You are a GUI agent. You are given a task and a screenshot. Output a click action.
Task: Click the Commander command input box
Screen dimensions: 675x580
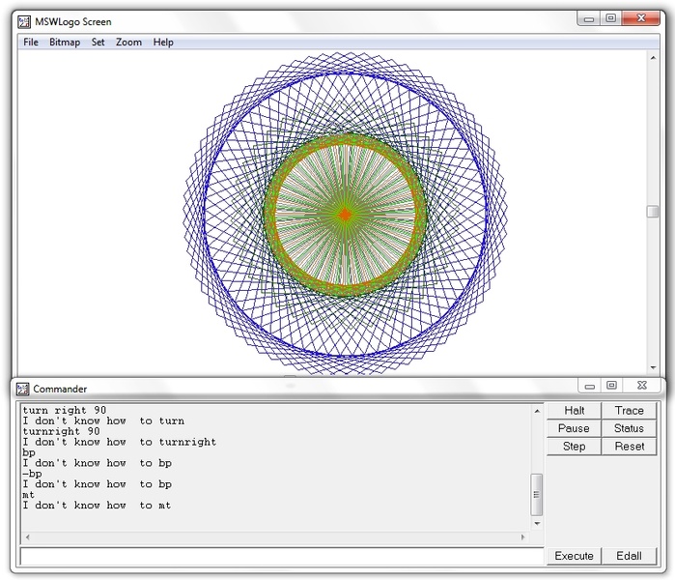(280, 557)
